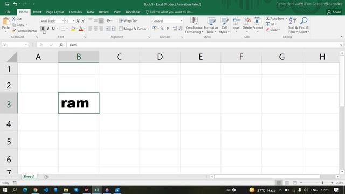Toggle Underline formatting
The image size is (345, 194).
(x=53, y=29)
